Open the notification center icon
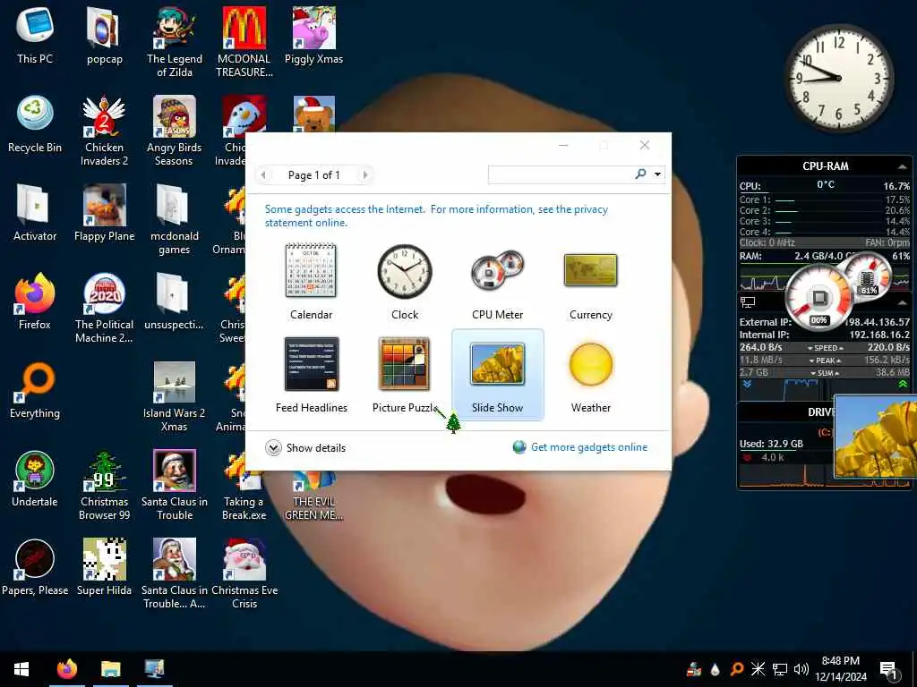This screenshot has width=917, height=687. pyautogui.click(x=888, y=670)
